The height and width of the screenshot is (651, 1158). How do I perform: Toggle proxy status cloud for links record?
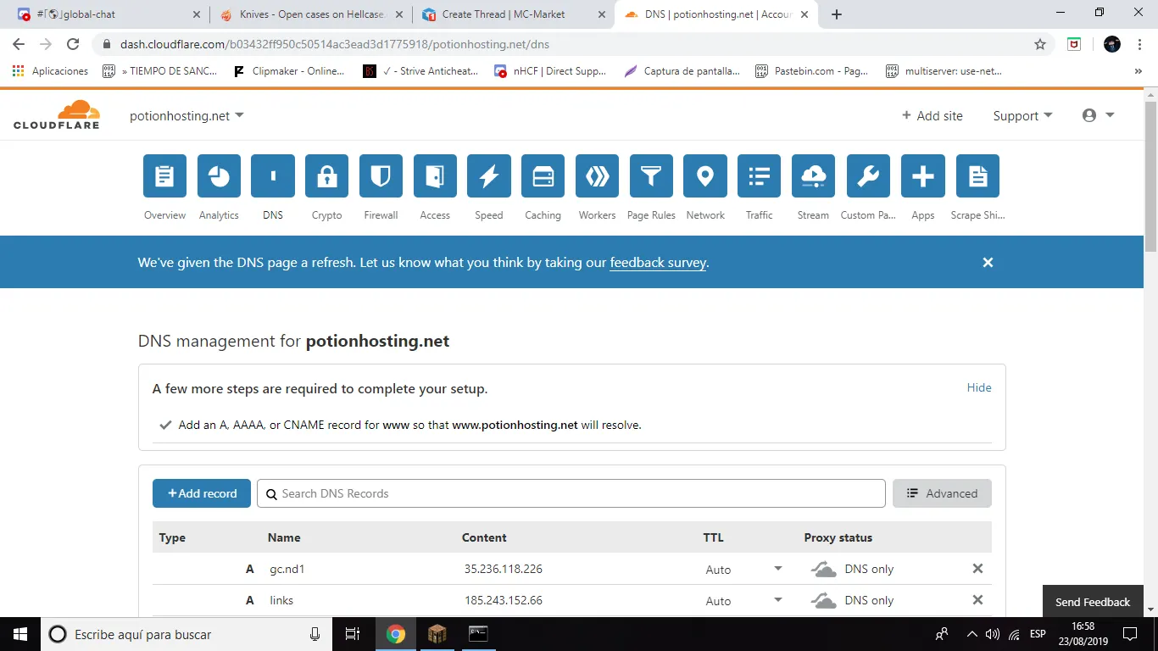[x=823, y=601]
